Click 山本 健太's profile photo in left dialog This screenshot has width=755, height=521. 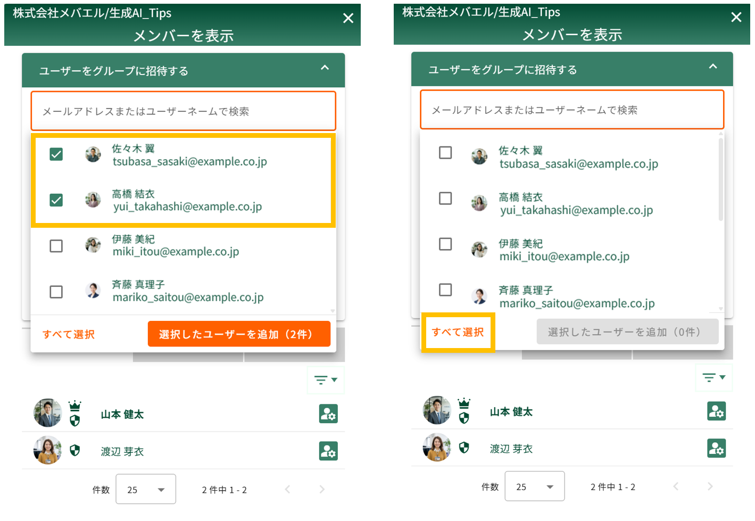click(48, 412)
